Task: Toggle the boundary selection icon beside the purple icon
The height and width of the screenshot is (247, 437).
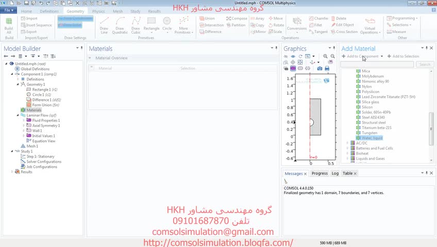Action: click(300, 68)
